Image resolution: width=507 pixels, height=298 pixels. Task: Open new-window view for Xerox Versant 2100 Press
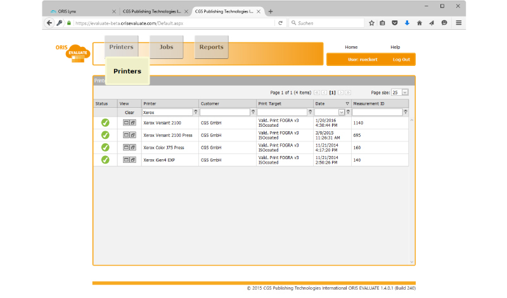tap(132, 135)
